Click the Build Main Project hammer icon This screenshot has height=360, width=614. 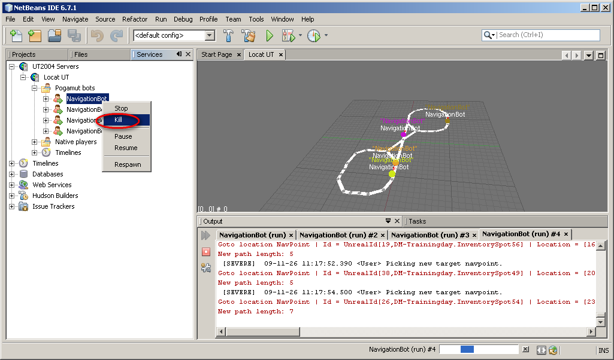tap(228, 35)
